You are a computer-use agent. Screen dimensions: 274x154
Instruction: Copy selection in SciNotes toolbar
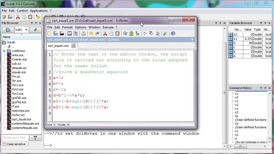(111, 33)
